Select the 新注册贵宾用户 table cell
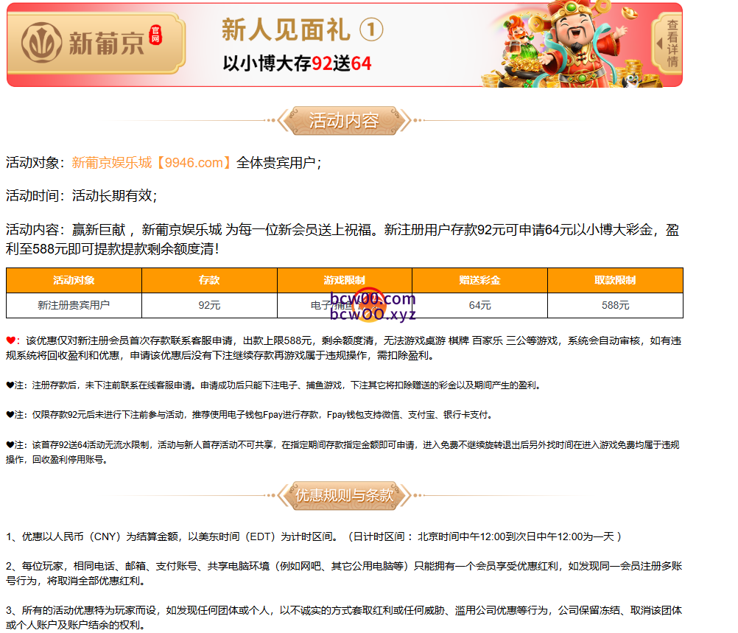738x633 pixels. click(x=74, y=305)
